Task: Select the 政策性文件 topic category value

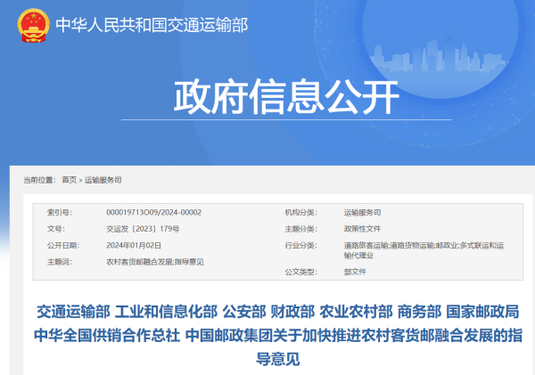Action: pos(362,229)
